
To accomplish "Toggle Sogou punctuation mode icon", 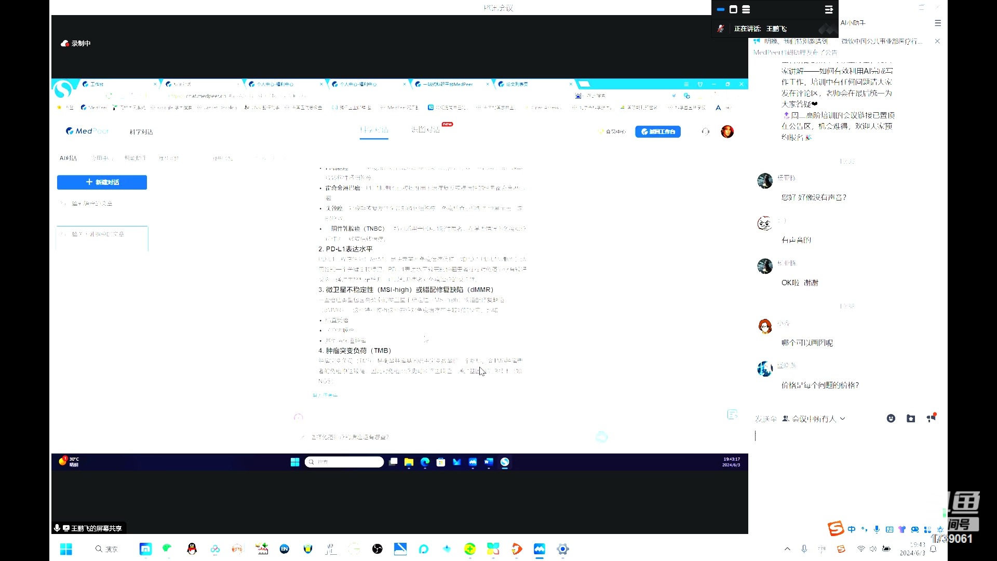I will point(864,529).
